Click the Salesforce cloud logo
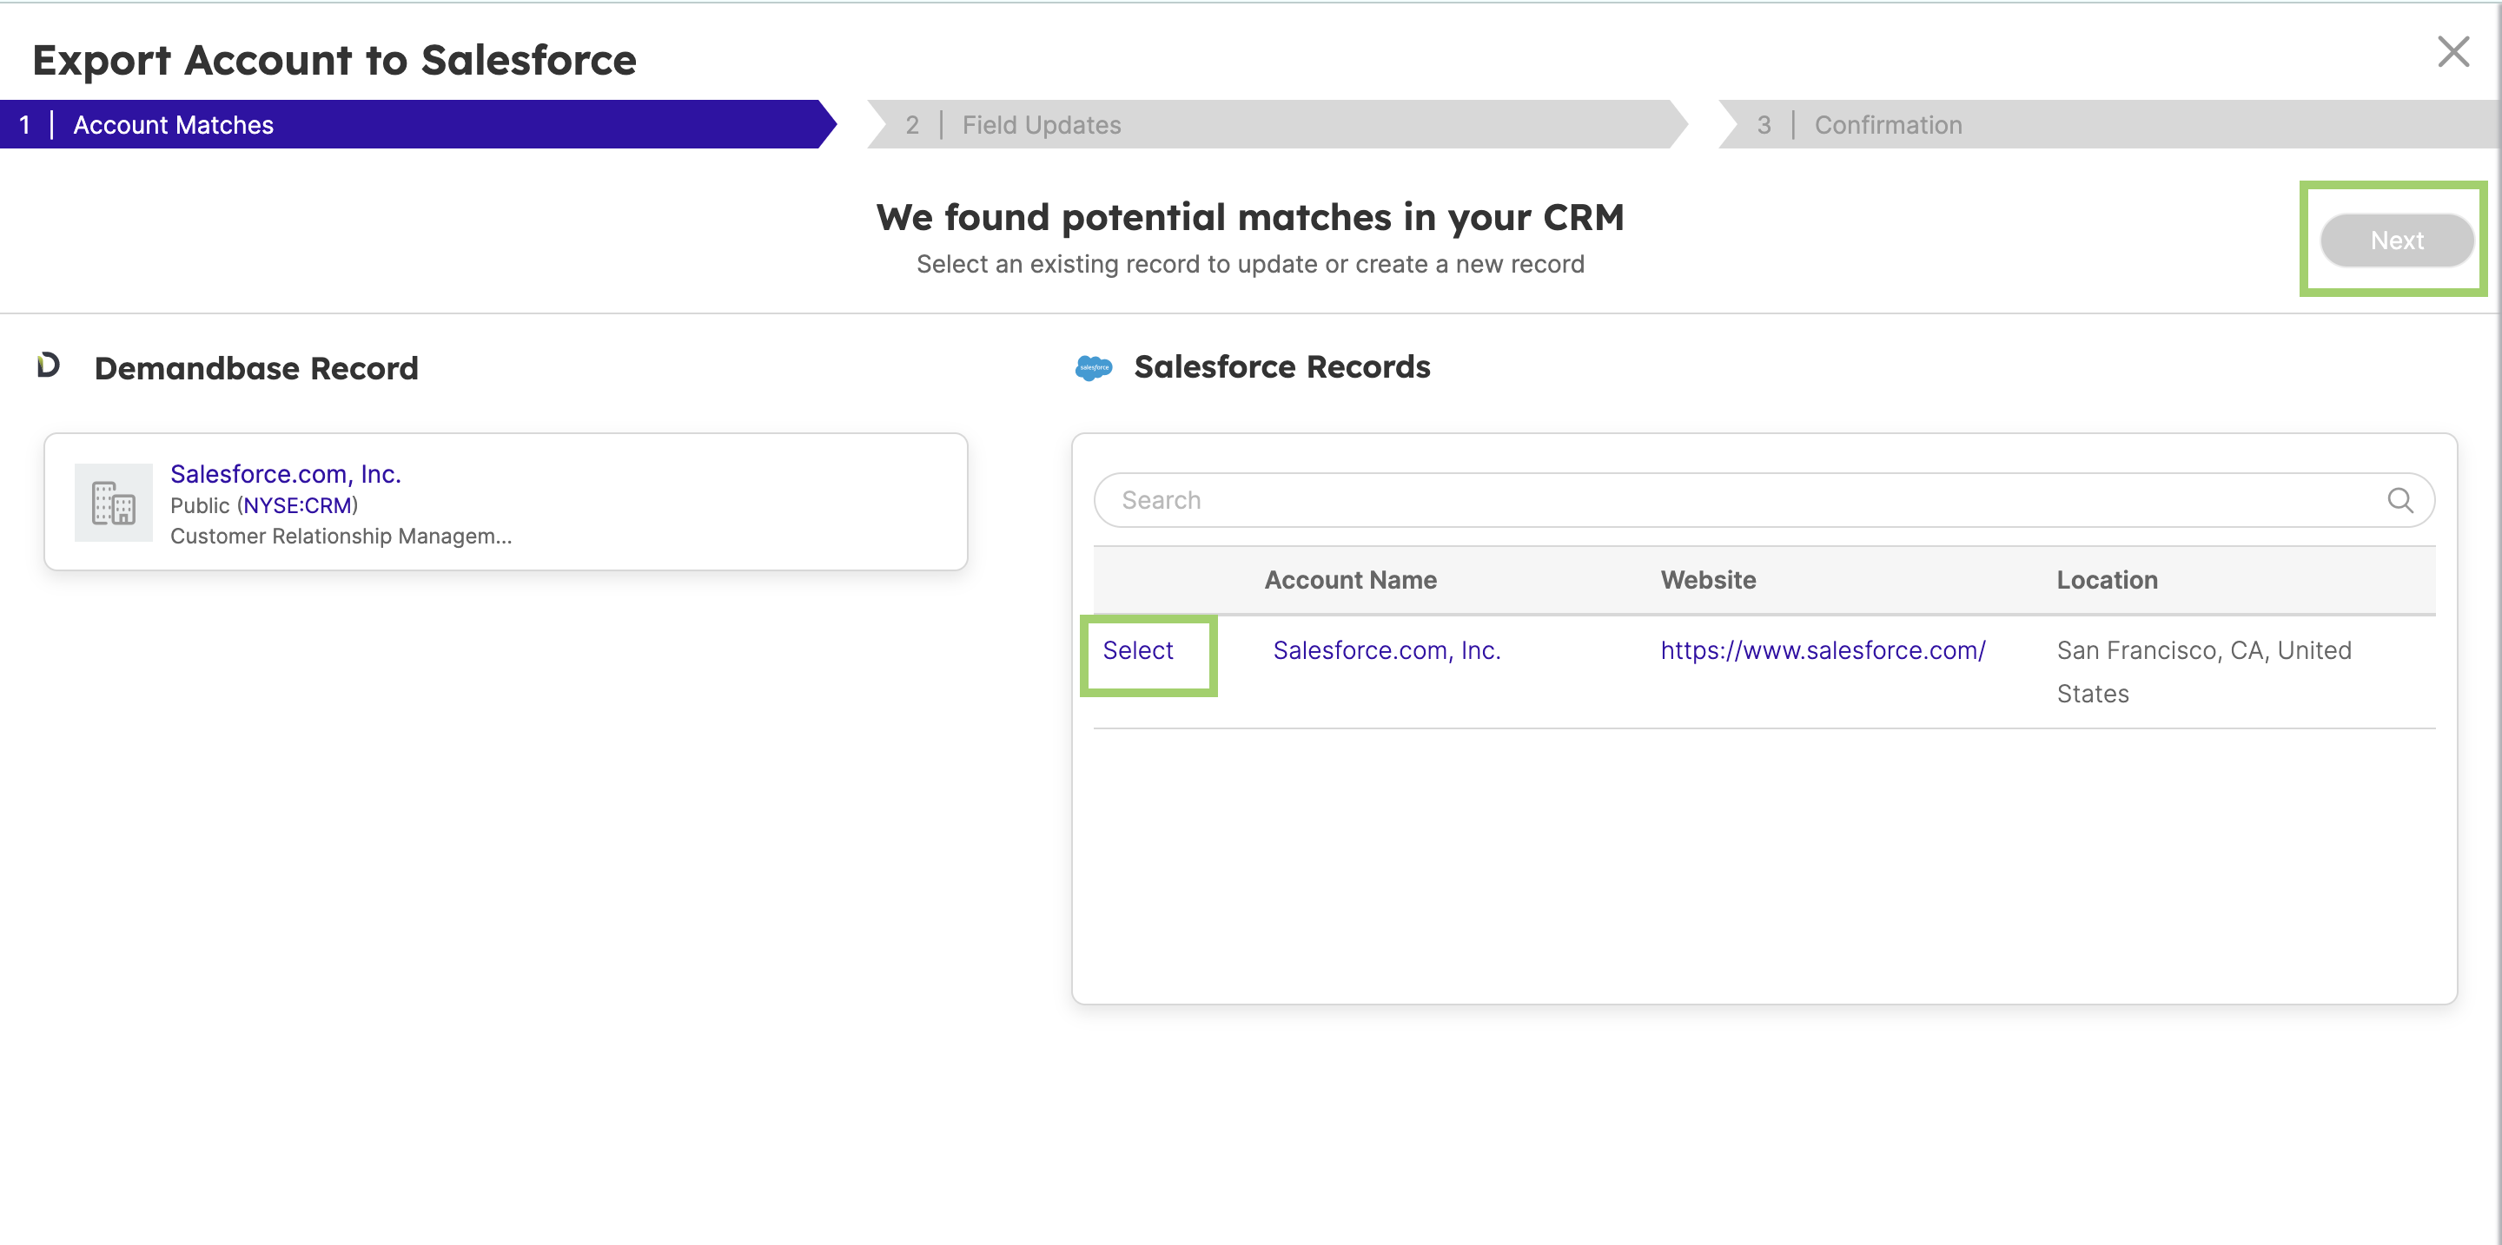Screen dimensions: 2502x1245 pyautogui.click(x=1093, y=368)
